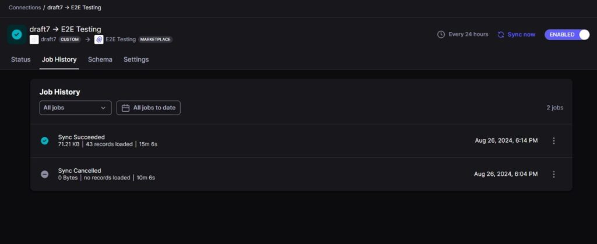
Task: Open the Schema tab
Action: coord(100,59)
